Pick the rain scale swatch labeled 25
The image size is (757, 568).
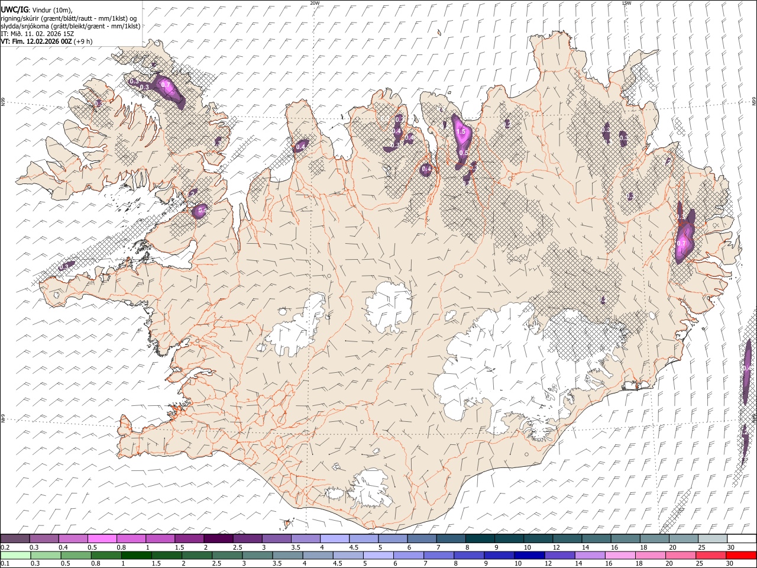click(710, 556)
